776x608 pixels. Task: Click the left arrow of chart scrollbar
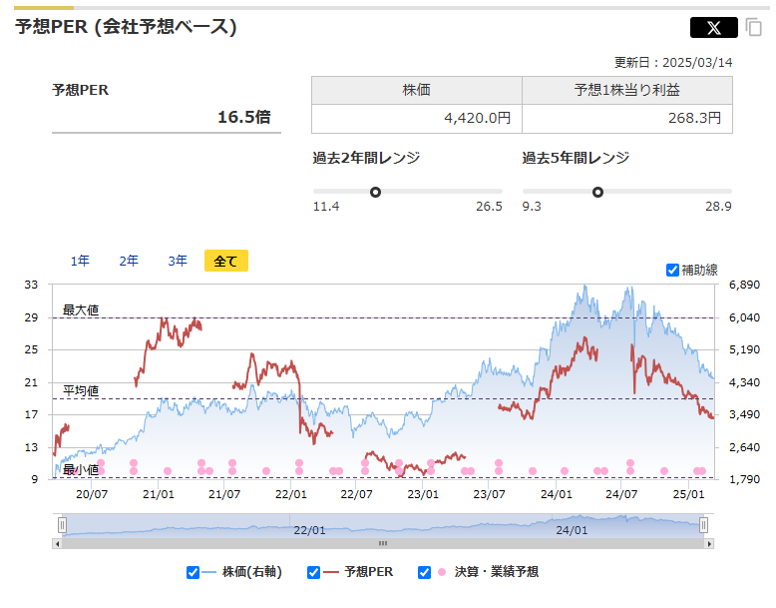tap(57, 544)
